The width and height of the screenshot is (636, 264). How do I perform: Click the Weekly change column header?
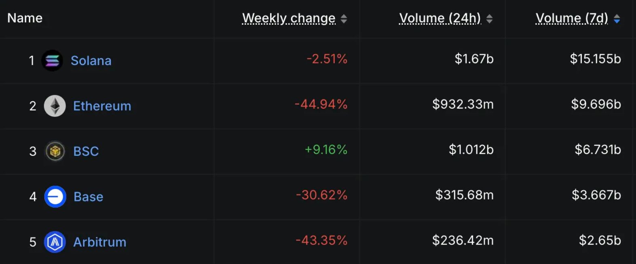click(x=289, y=18)
